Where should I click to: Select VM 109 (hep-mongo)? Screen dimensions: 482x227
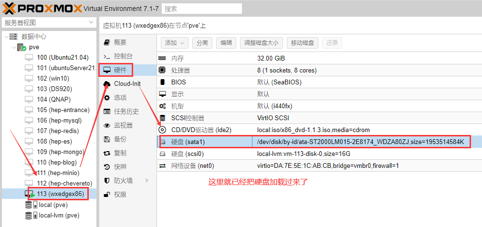pos(61,152)
